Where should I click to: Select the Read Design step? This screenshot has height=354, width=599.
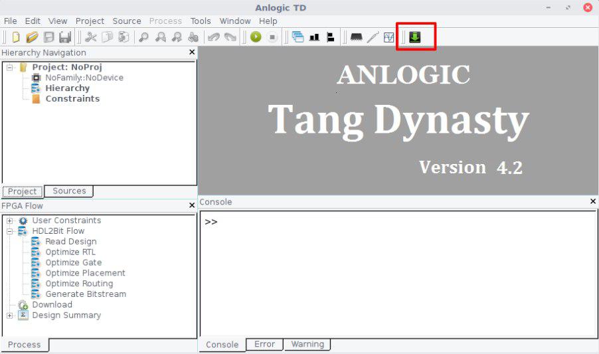(x=71, y=241)
